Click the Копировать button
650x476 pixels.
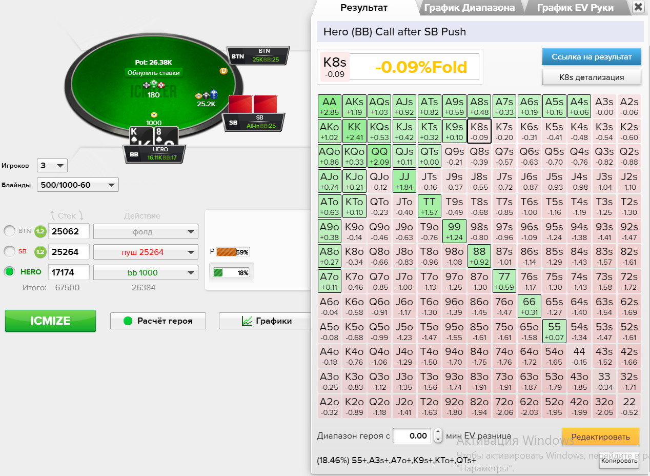tap(619, 461)
